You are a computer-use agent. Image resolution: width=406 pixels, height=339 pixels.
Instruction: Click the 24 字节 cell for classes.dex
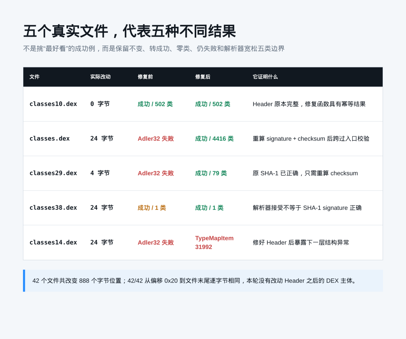tap(102, 139)
